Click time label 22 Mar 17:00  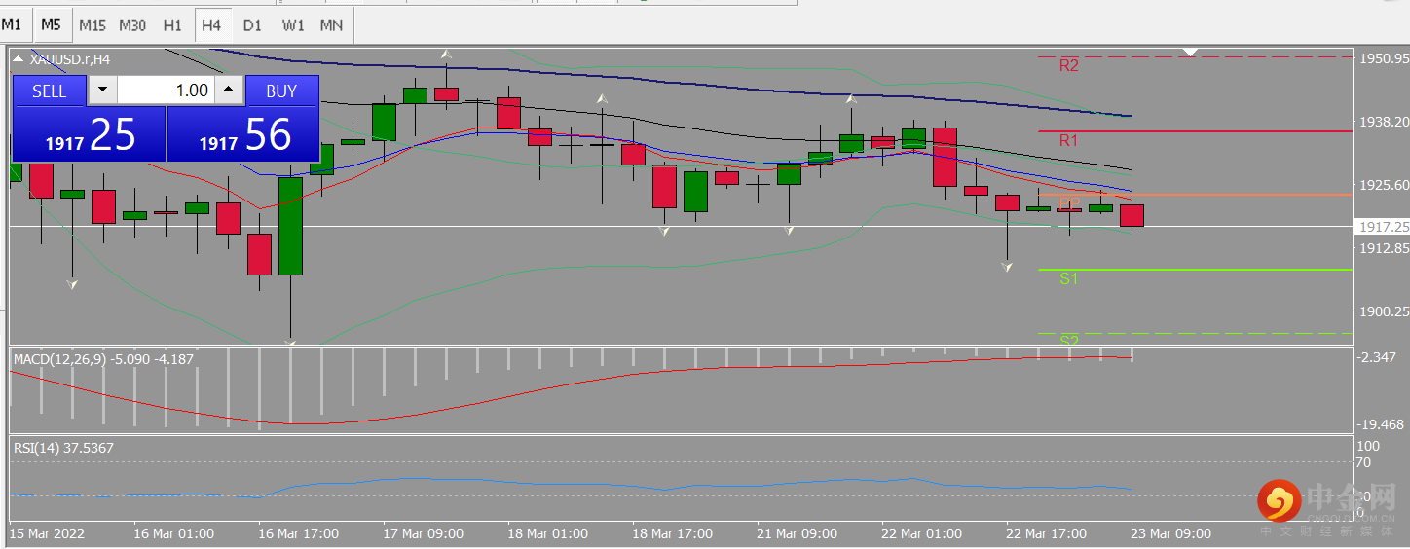1046,533
